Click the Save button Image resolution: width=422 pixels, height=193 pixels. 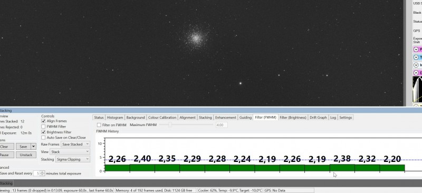click(x=23, y=147)
